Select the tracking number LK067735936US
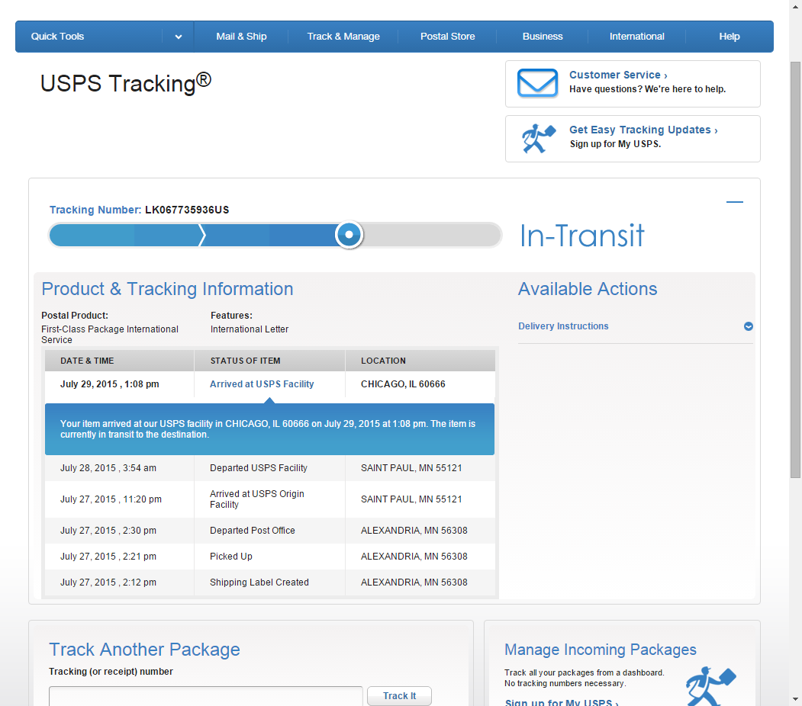Viewport: 802px width, 706px height. coord(187,210)
